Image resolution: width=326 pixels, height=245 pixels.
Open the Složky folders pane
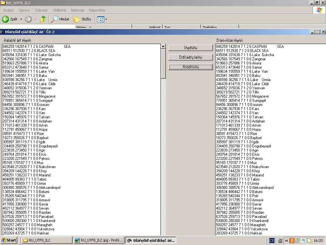coord(82,19)
